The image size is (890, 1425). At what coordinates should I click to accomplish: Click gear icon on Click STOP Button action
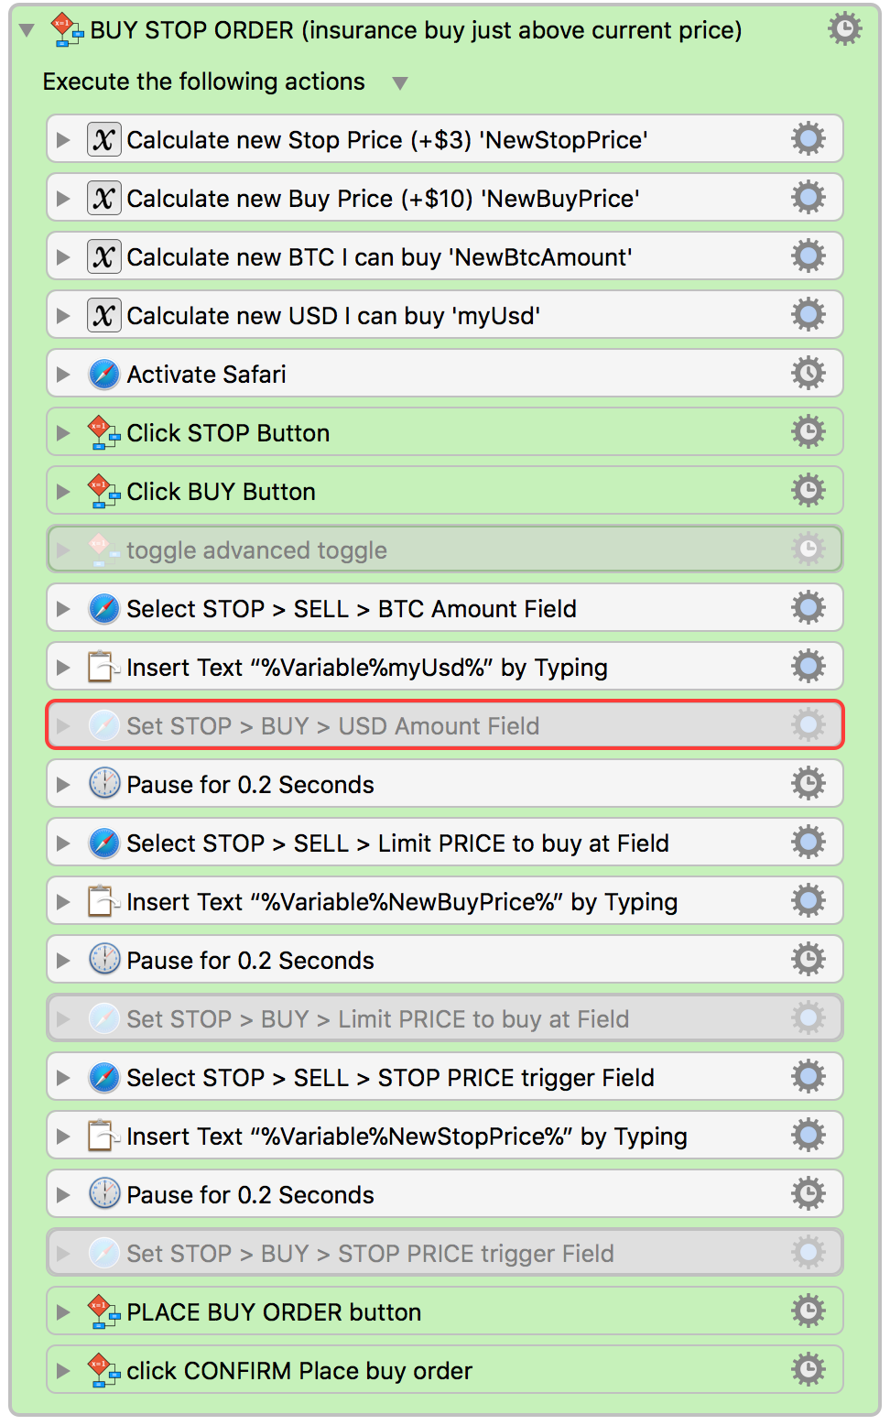click(x=809, y=432)
